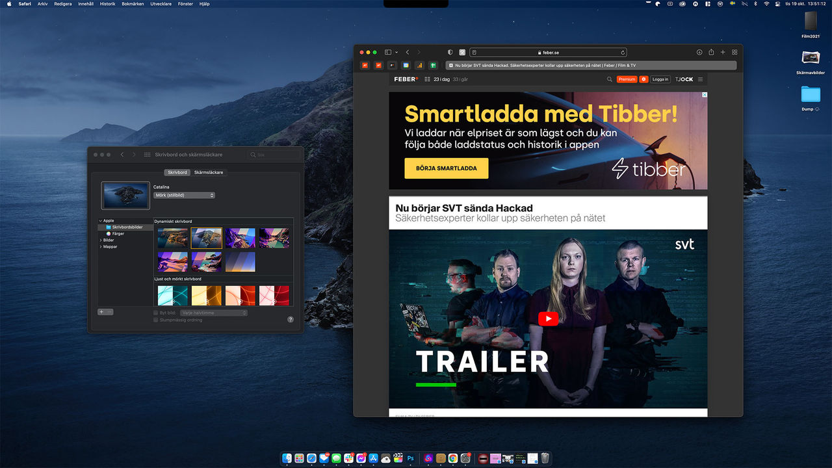Click the Premium button on Feber

coord(627,79)
